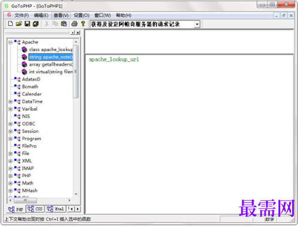This screenshot has width=306, height=227.
Task: Click the Save toolbar icon
Action: pos(27,24)
